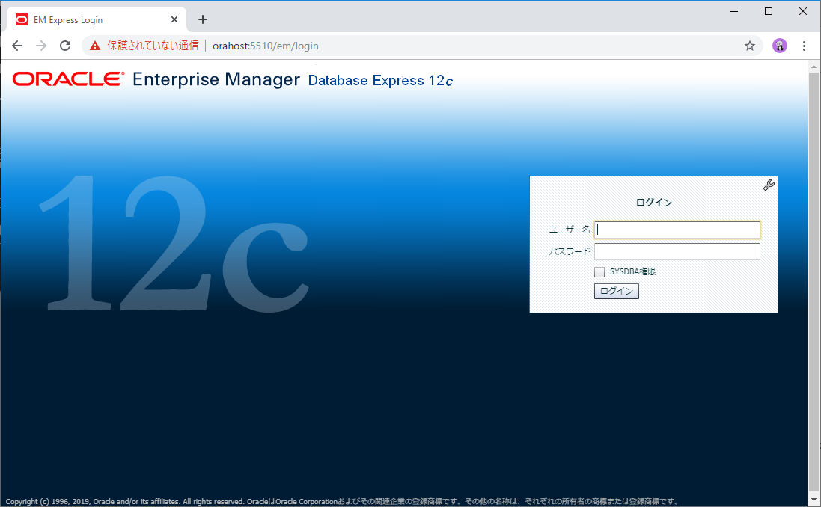
Task: Close the EM Express Login tab
Action: [174, 20]
